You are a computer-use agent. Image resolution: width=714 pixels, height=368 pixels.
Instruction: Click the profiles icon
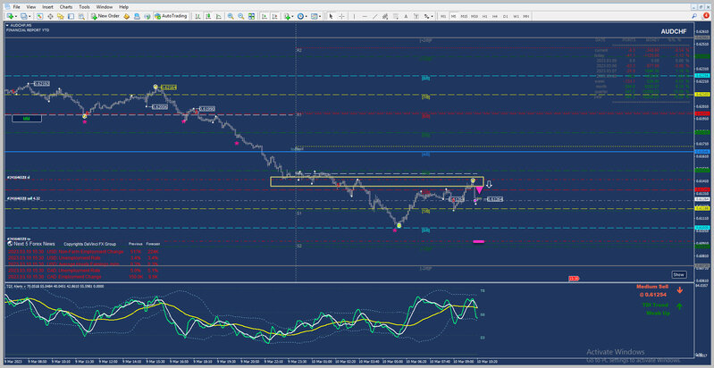pyautogui.click(x=22, y=16)
